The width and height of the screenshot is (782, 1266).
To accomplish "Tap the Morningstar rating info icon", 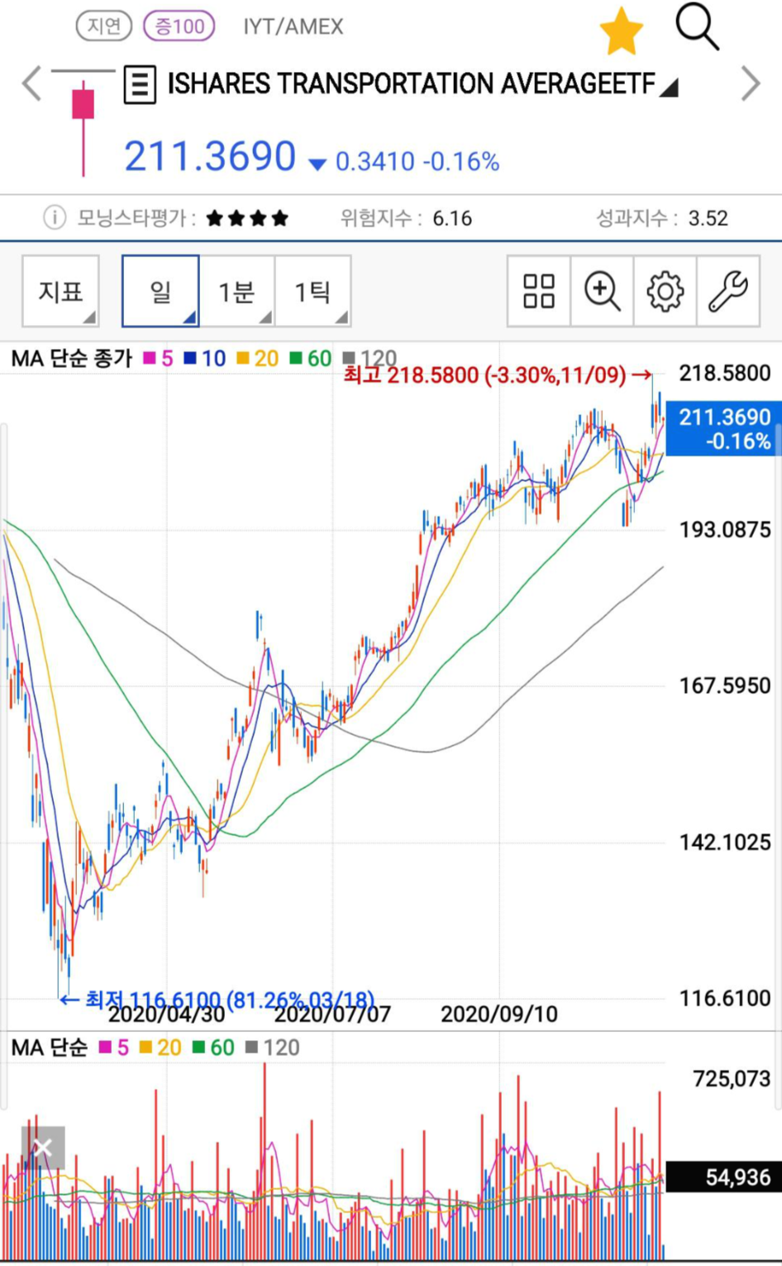I will (55, 218).
